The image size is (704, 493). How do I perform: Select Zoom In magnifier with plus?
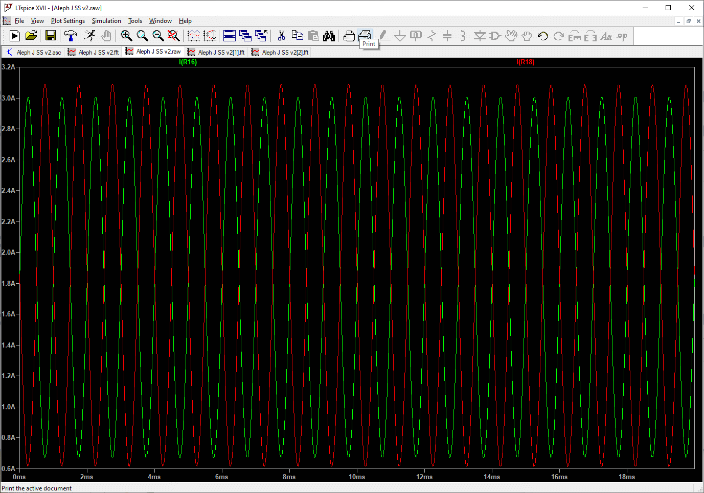[x=126, y=36]
